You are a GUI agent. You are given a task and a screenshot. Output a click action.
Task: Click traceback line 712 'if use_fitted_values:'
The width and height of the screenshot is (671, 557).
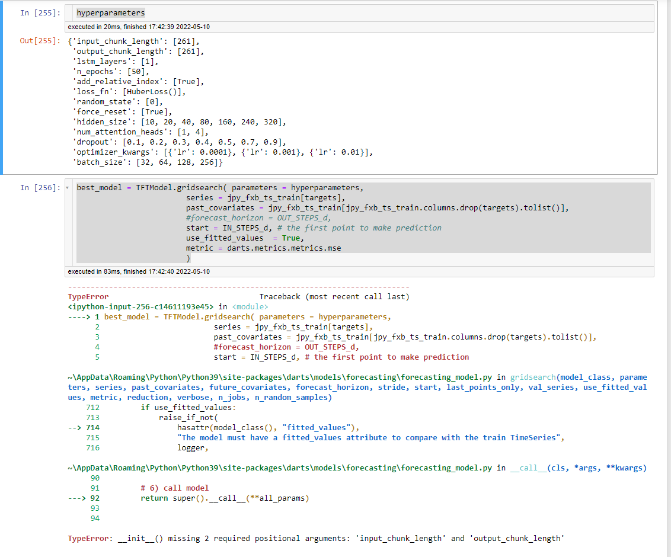point(161,408)
